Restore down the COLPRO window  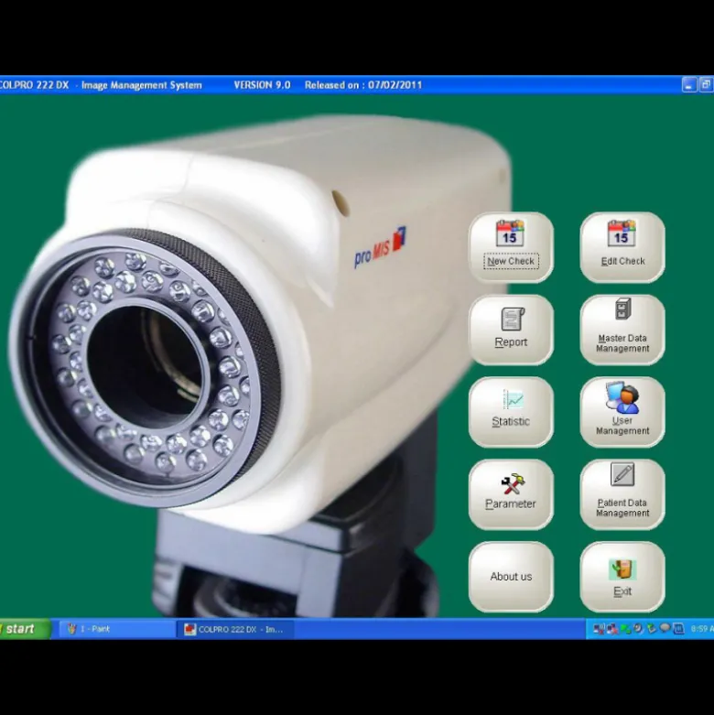tap(706, 85)
